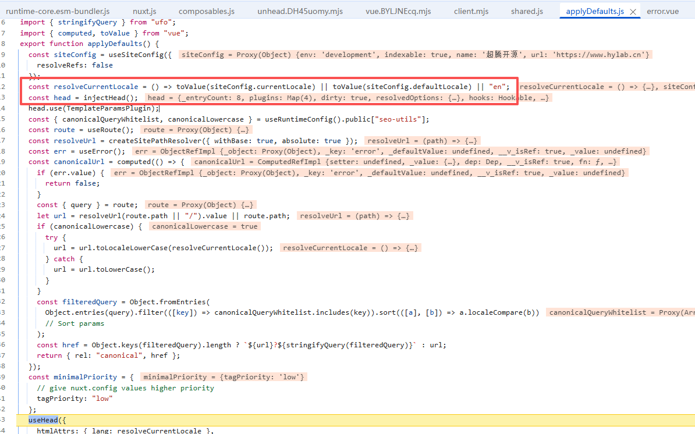
Task: Toggle breakpoint on the highlighted useHead line number
Action: click(3, 420)
